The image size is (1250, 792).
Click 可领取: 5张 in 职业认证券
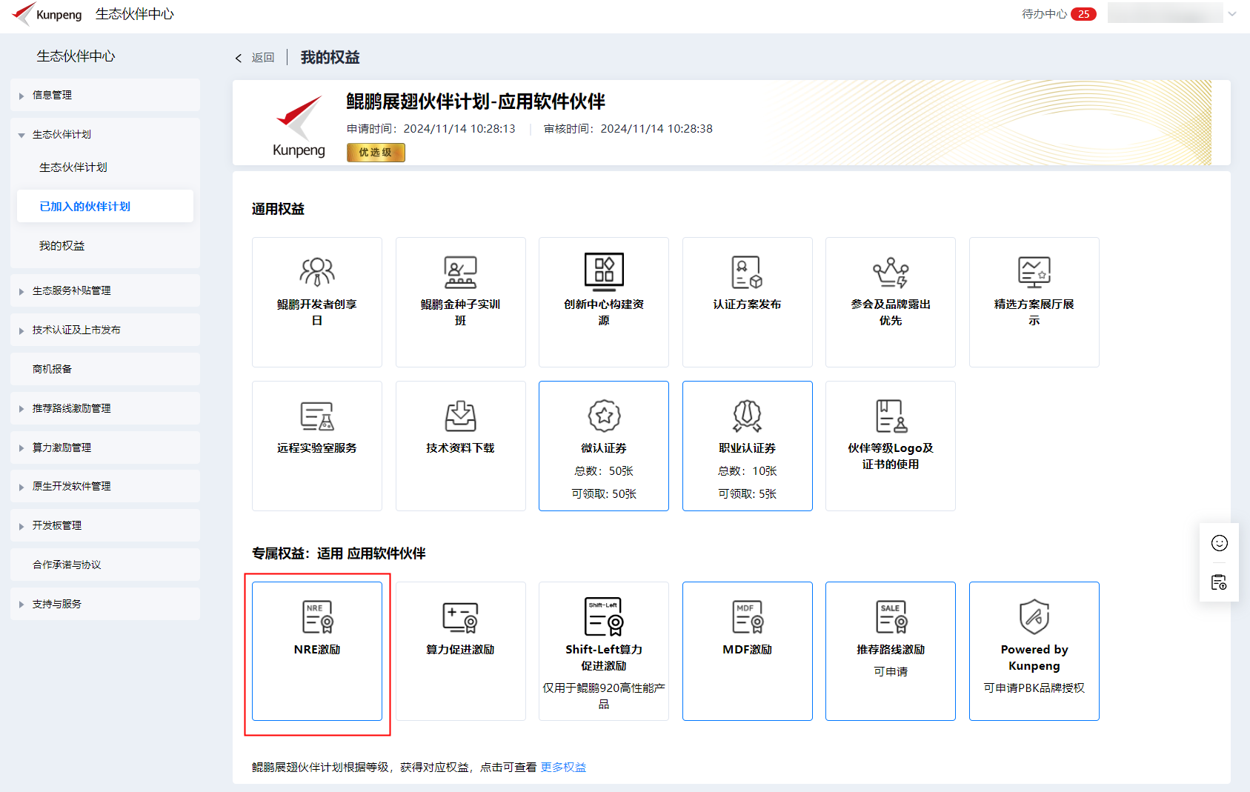point(747,493)
